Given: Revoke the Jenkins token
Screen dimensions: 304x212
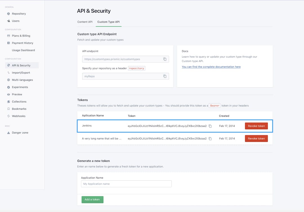Looking at the screenshot, I should pyautogui.click(x=256, y=126).
